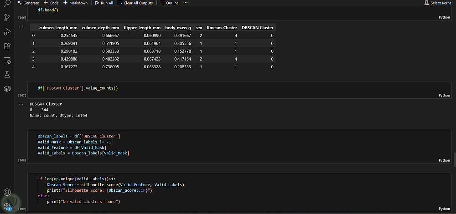456x214 pixels.
Task: Open the Accounts menu icon
Action: [x=7, y=193]
